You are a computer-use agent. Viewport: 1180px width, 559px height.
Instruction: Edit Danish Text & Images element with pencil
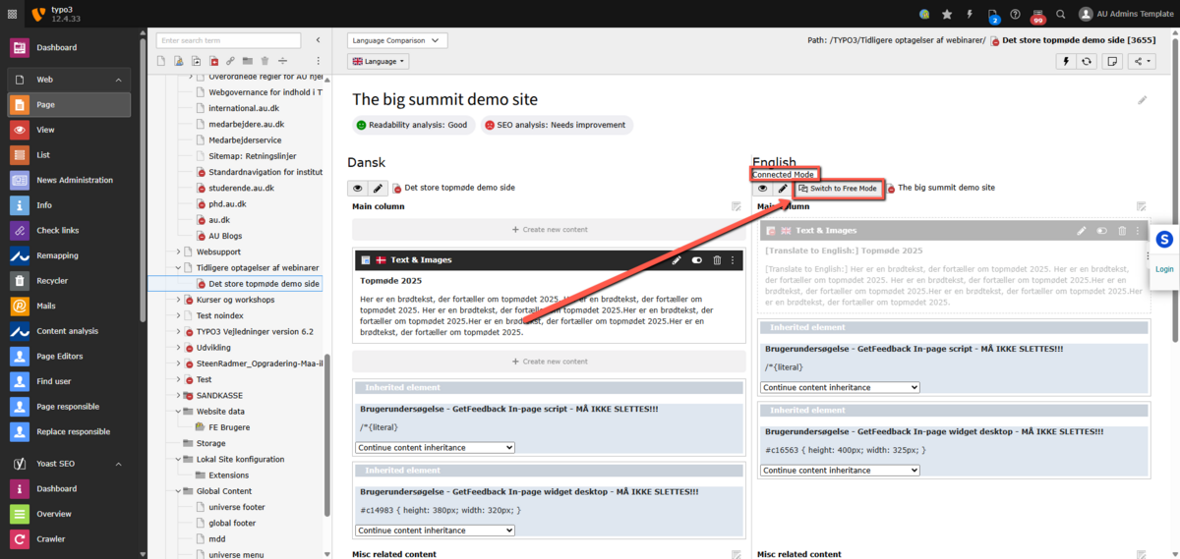coord(676,260)
